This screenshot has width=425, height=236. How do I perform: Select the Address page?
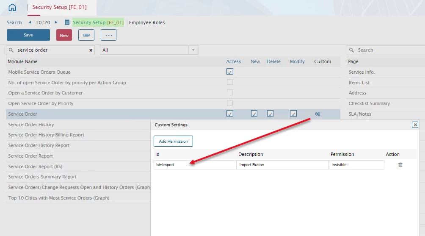click(x=357, y=93)
